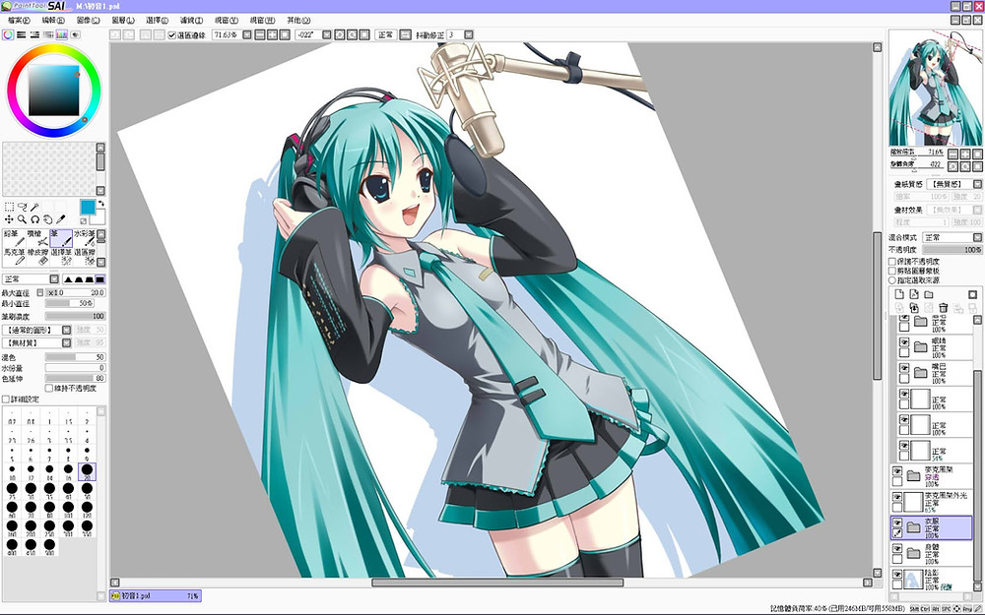This screenshot has height=615, width=985.
Task: Toggle the RGB slider panel icon
Action: (21, 35)
